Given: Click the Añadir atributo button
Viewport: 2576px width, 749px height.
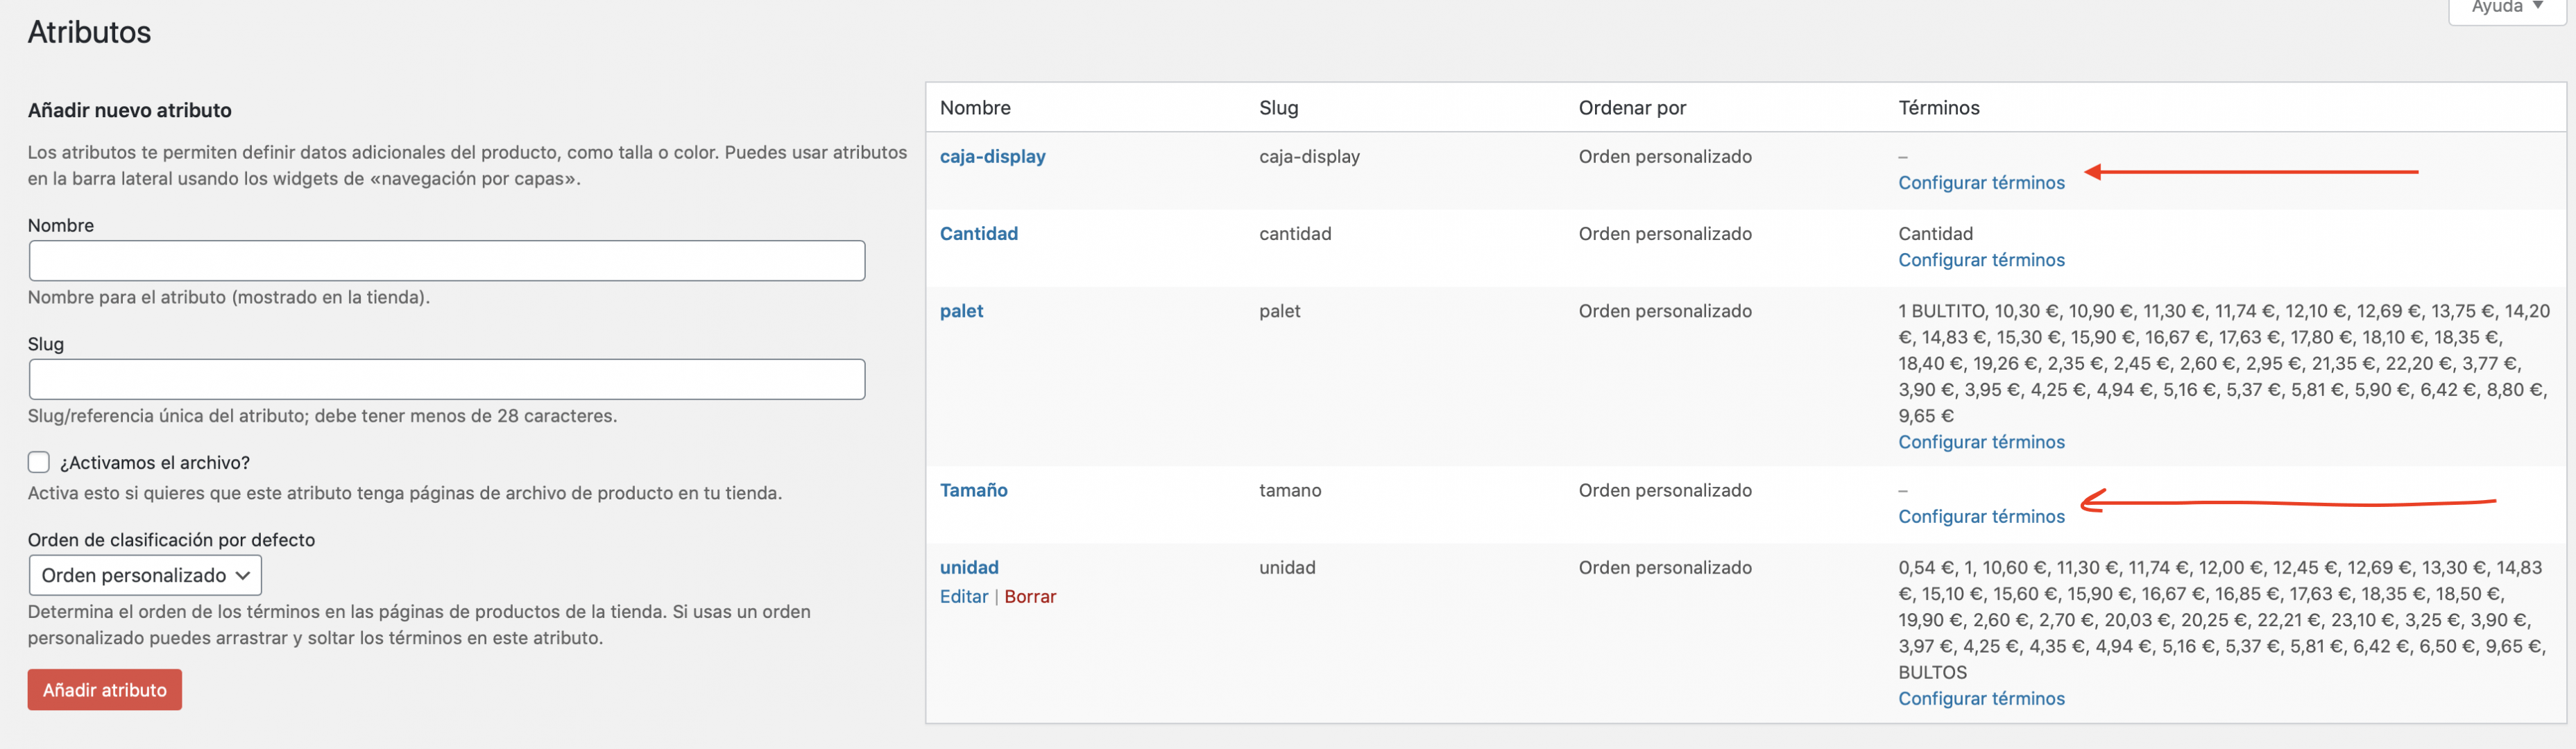Looking at the screenshot, I should point(105,690).
